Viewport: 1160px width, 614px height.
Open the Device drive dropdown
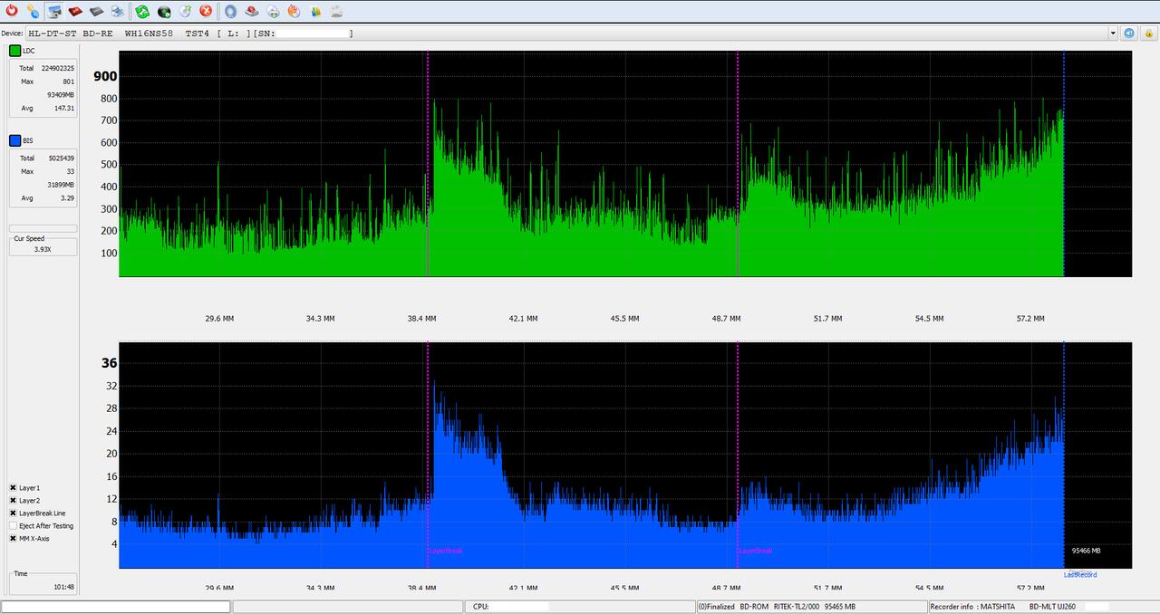pyautogui.click(x=1113, y=34)
